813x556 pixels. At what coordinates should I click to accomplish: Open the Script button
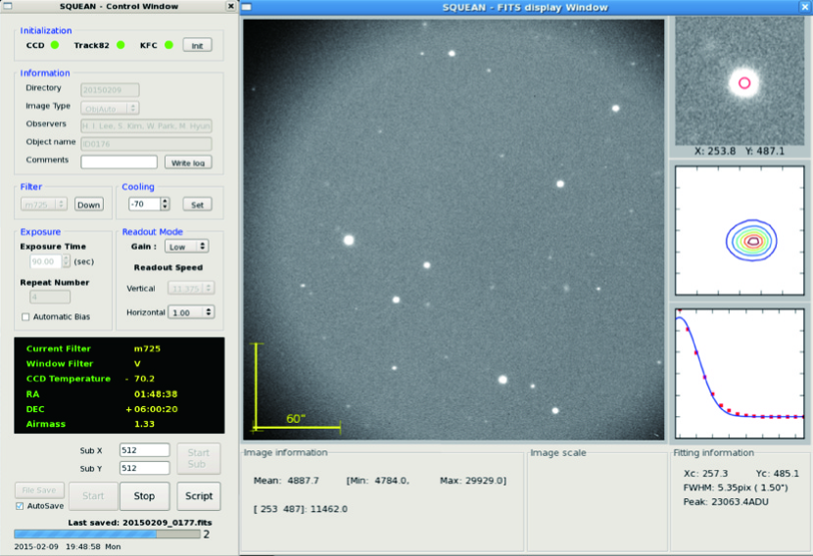(x=198, y=496)
